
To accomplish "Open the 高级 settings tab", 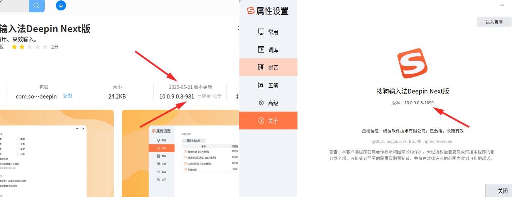I will point(268,103).
